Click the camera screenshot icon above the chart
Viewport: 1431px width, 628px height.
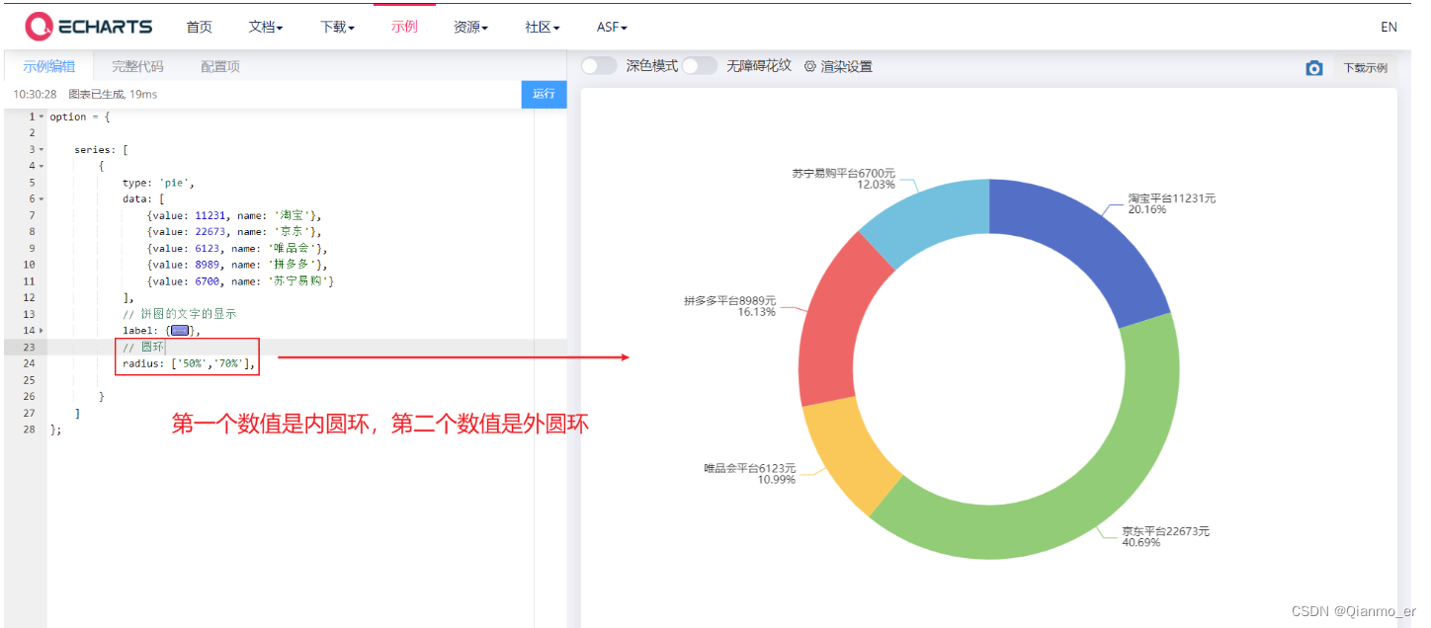pos(1314,67)
